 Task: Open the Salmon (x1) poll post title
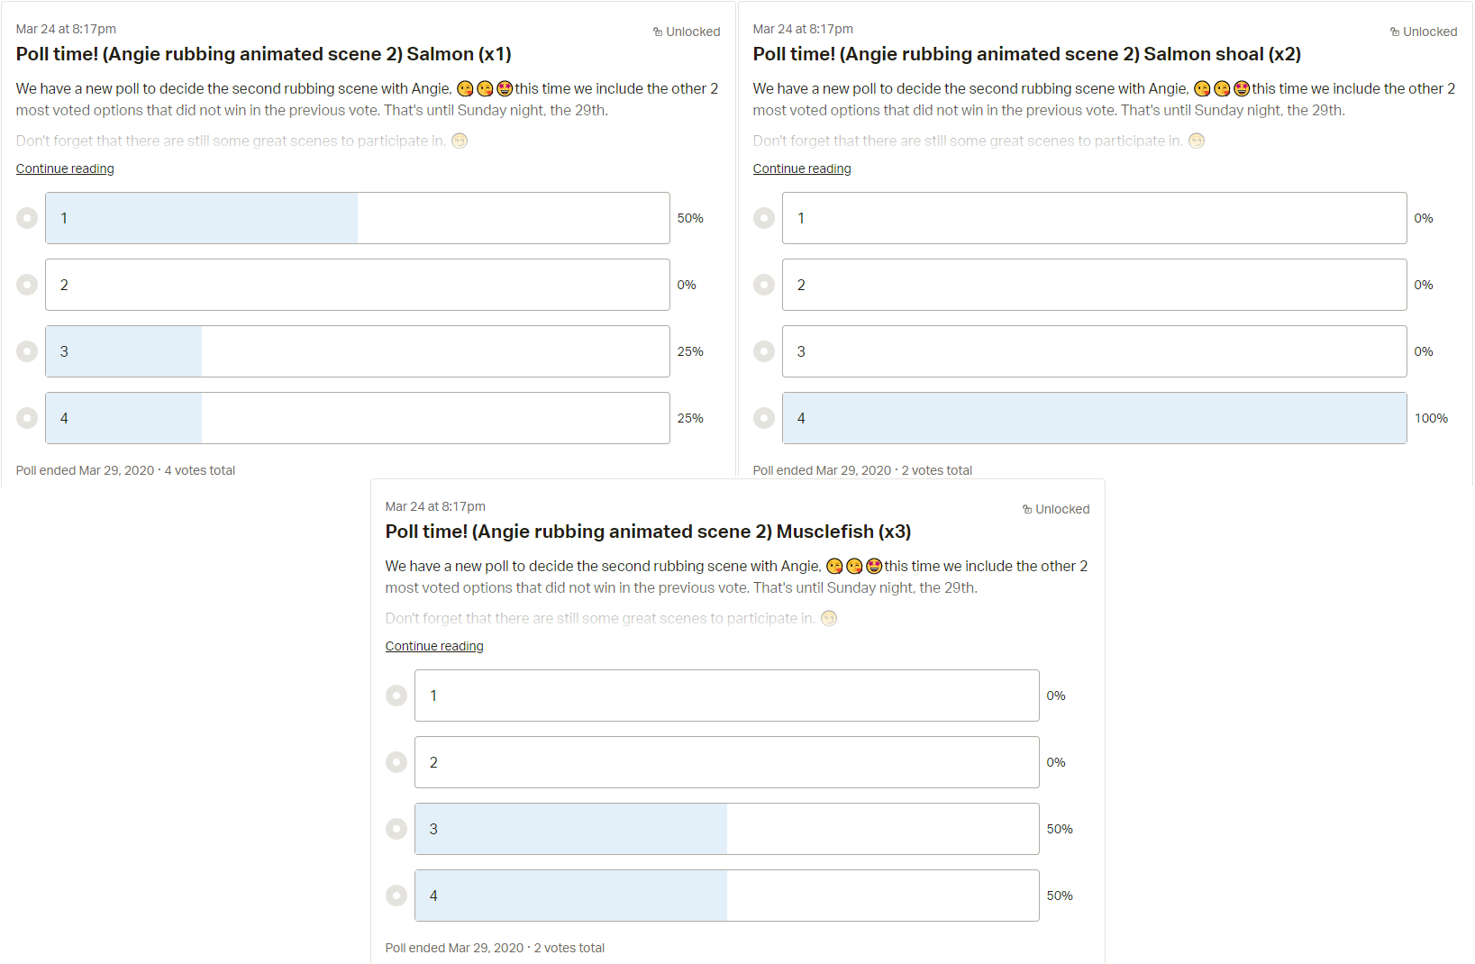pyautogui.click(x=263, y=54)
